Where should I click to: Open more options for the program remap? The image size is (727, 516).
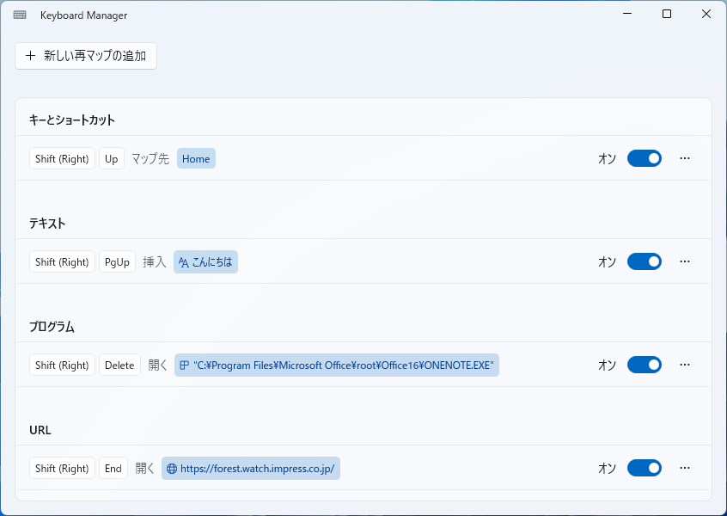click(x=685, y=365)
